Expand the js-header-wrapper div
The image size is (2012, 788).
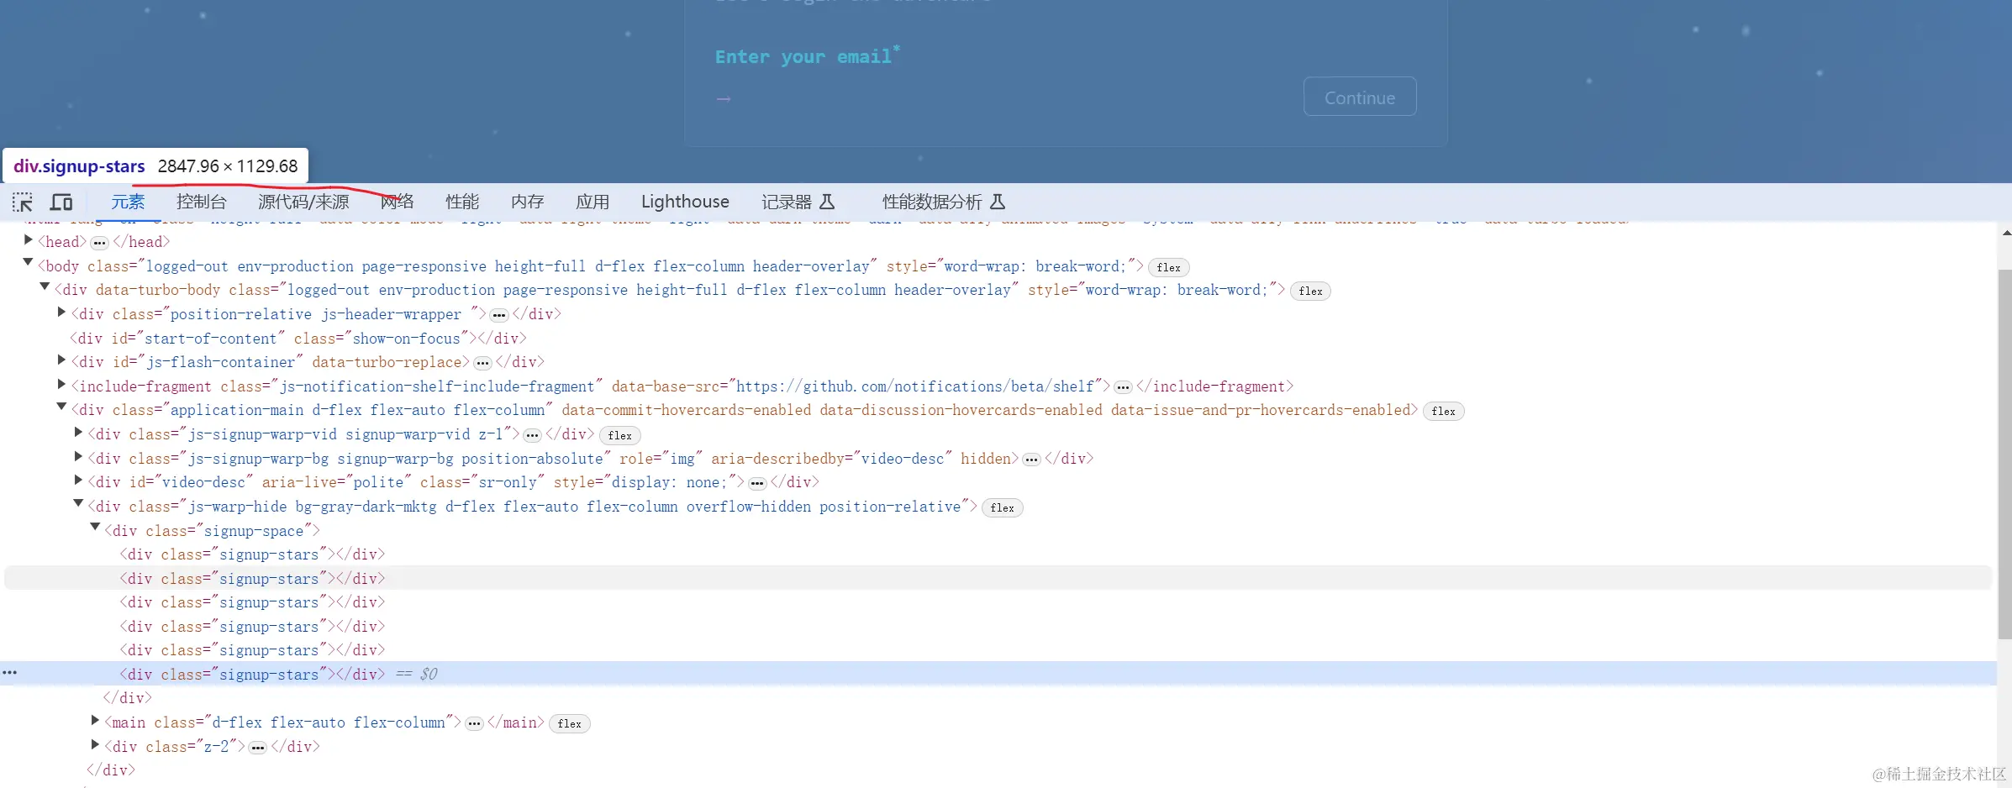click(61, 312)
